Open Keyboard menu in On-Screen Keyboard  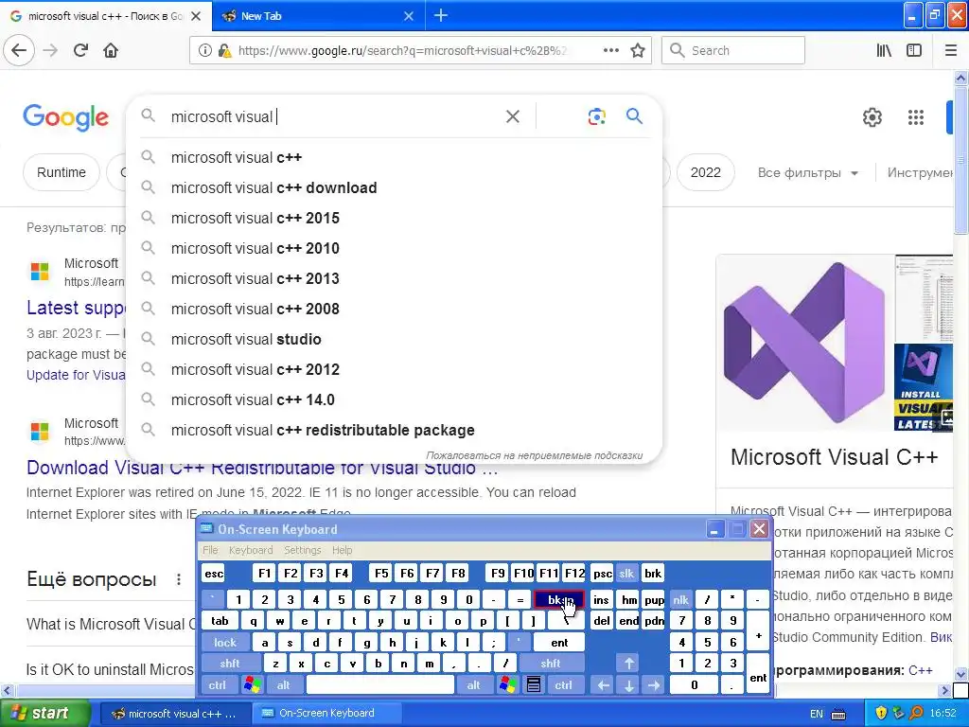pyautogui.click(x=250, y=550)
